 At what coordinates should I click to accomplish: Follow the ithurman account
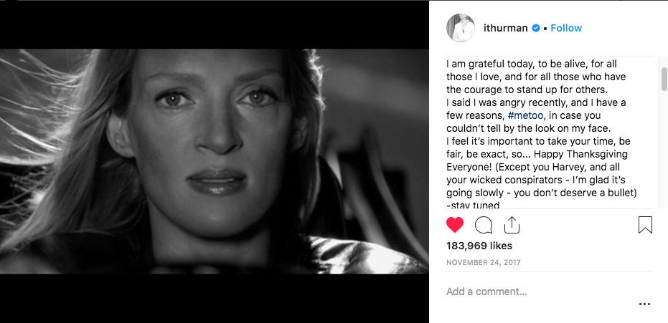pyautogui.click(x=565, y=28)
